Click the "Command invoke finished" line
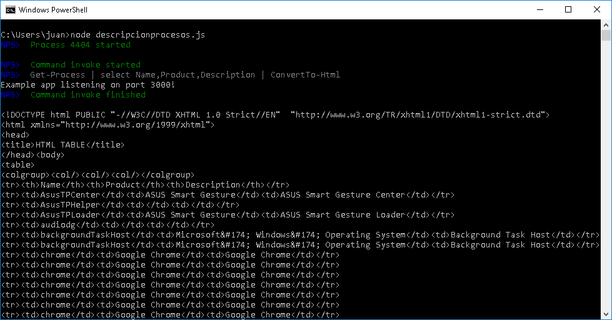The width and height of the screenshot is (612, 320). [x=88, y=95]
